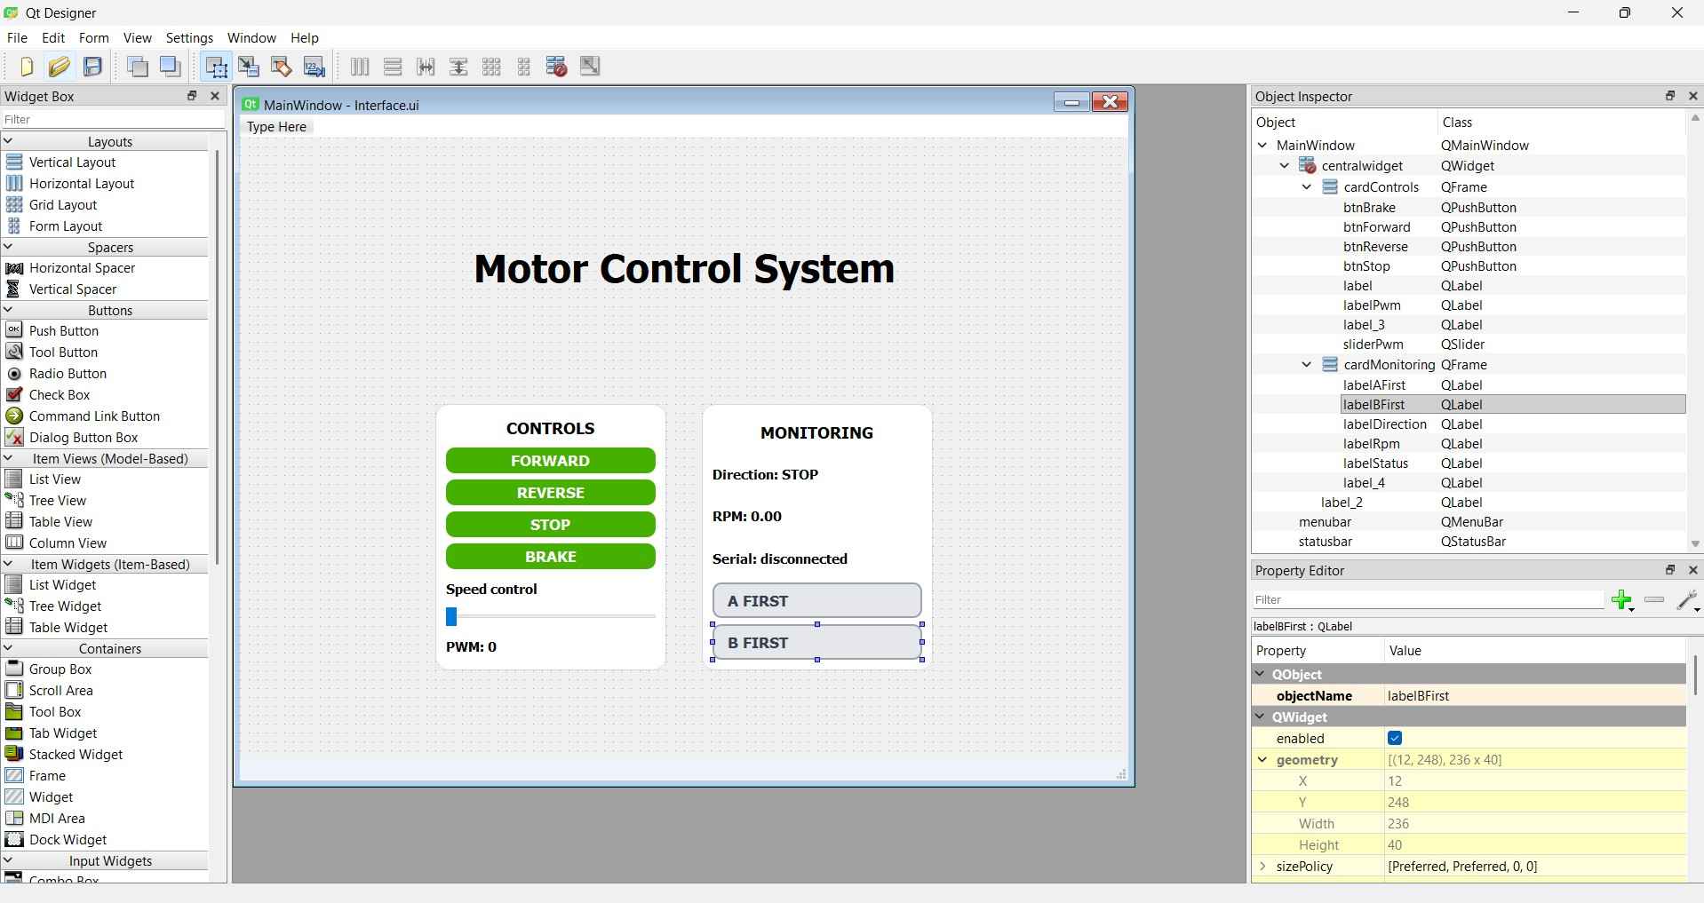Click the Lay Out in Grid icon
The height and width of the screenshot is (903, 1704).
[x=491, y=67]
